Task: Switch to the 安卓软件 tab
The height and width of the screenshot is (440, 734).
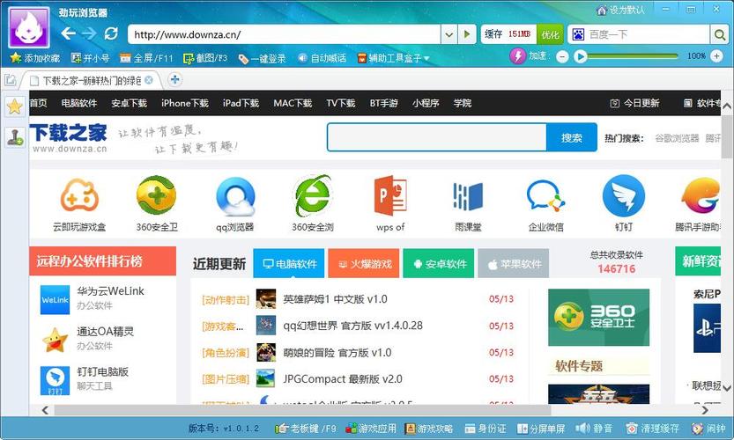Action: tap(439, 264)
